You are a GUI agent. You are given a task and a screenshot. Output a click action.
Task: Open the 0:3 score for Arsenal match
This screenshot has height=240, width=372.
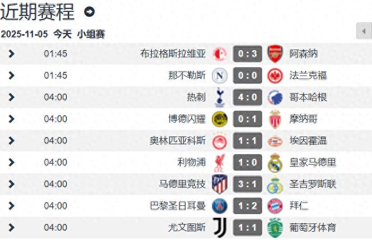[247, 54]
